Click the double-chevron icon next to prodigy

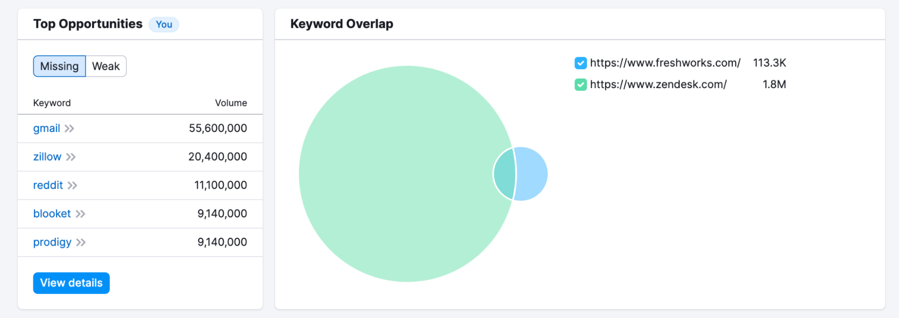click(81, 243)
